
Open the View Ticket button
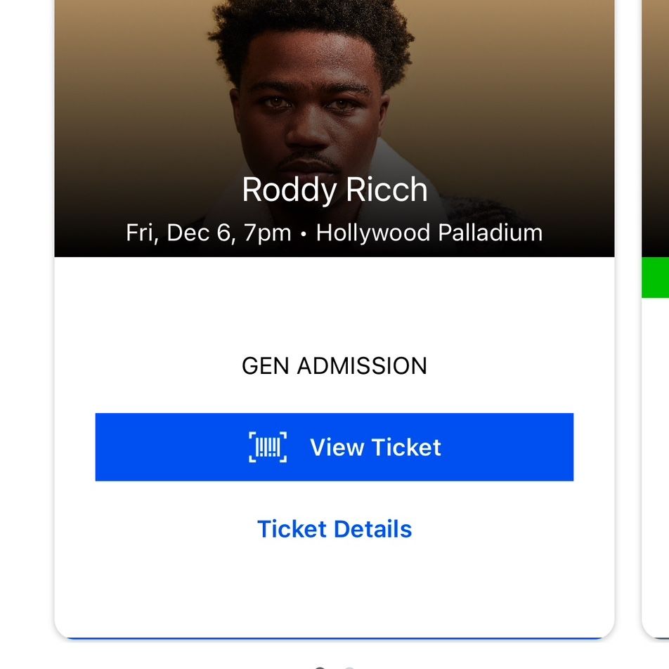pyautogui.click(x=334, y=447)
